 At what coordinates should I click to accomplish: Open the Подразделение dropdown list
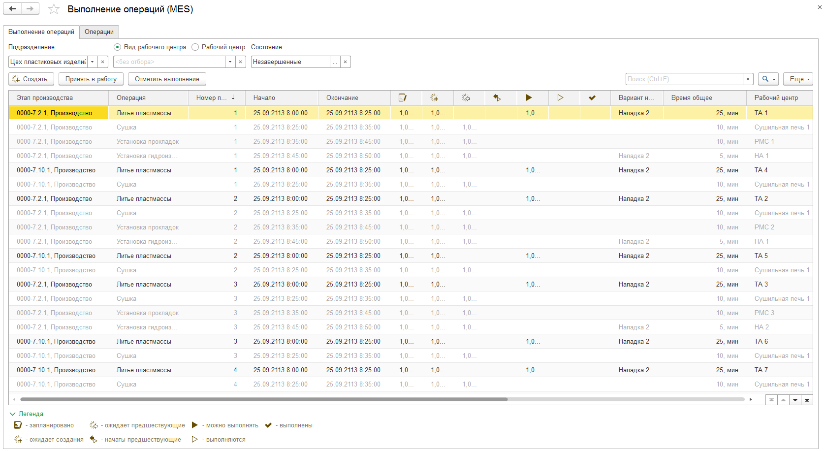[92, 62]
